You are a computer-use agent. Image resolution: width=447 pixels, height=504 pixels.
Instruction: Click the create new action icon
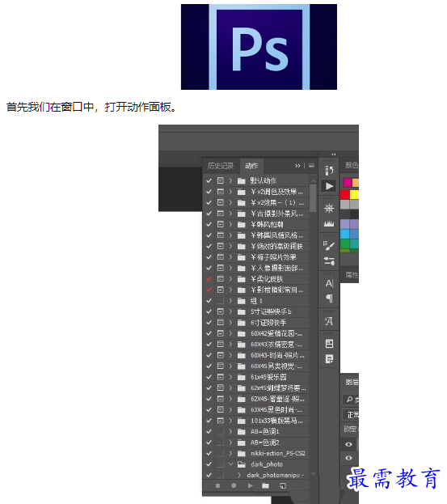(x=283, y=486)
